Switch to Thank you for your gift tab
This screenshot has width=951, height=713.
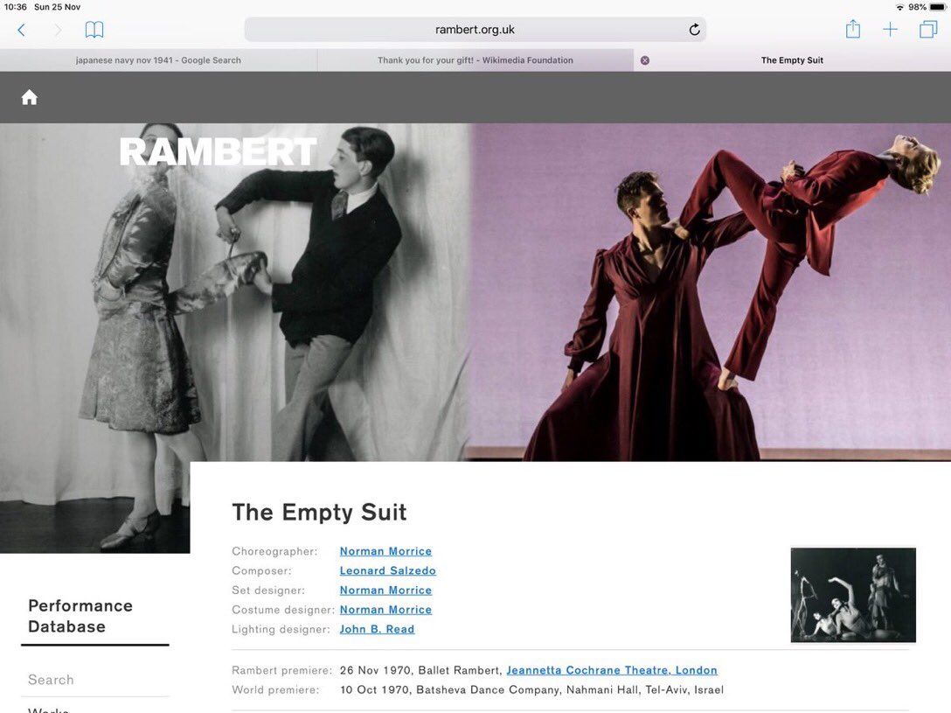pos(475,60)
